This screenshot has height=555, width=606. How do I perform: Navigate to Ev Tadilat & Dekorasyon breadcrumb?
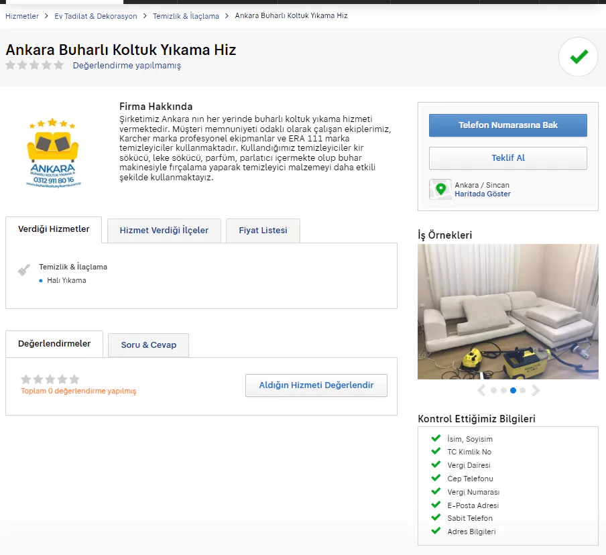[96, 16]
